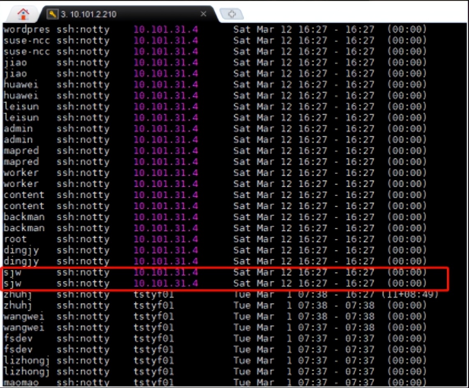Click 'tstyf01' host in the maomao row
Viewport: 469px width, 388px height.
(154, 382)
